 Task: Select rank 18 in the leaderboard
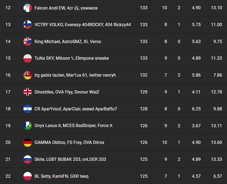point(8,109)
